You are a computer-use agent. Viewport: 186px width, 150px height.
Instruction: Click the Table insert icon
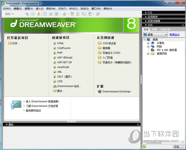(x=45, y=14)
